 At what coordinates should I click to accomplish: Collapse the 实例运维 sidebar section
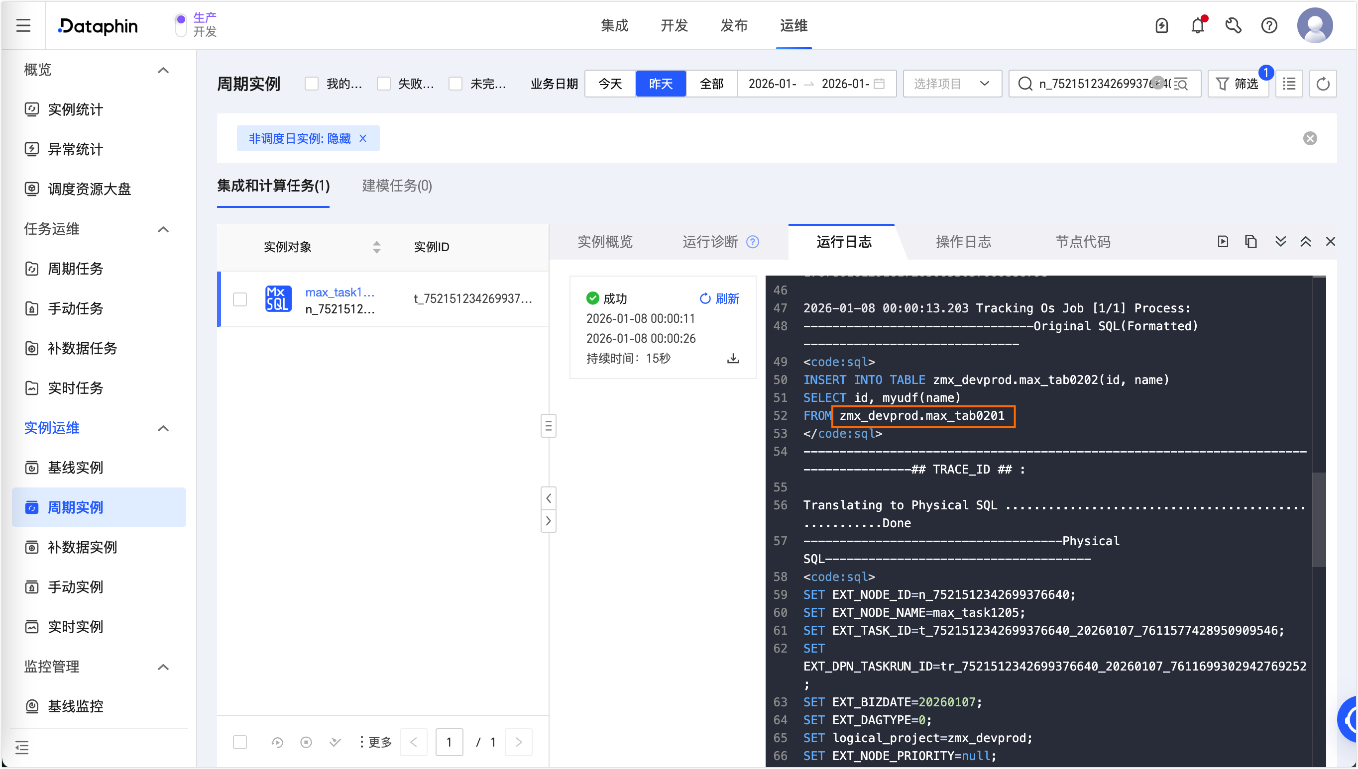(x=163, y=428)
